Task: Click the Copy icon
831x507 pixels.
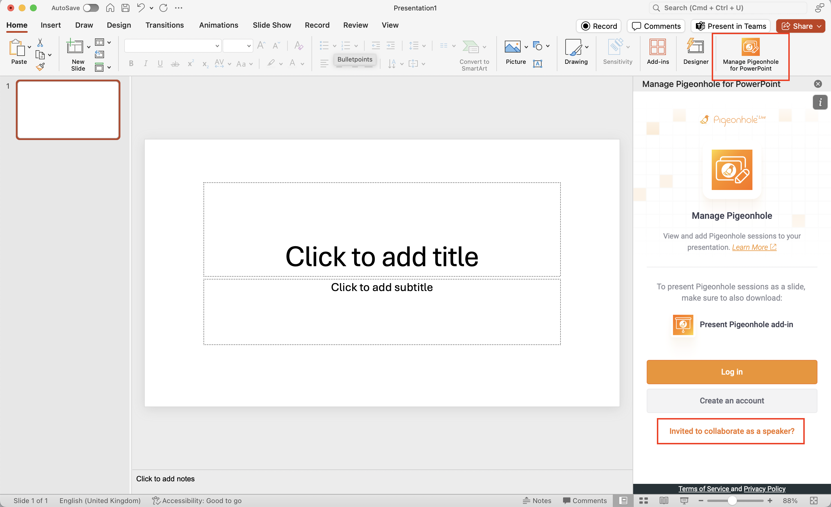Action: 40,54
